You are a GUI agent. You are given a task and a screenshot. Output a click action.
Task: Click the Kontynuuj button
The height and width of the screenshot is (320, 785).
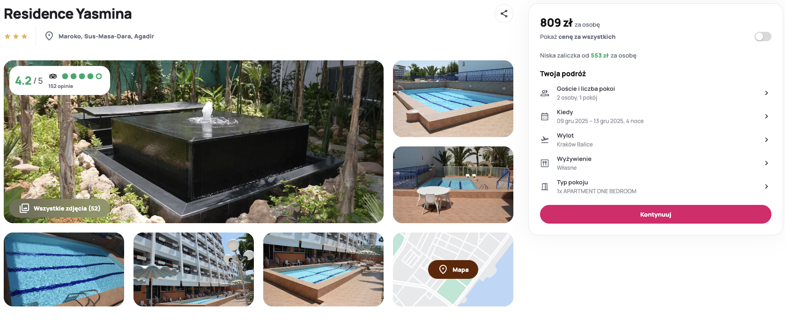click(656, 214)
